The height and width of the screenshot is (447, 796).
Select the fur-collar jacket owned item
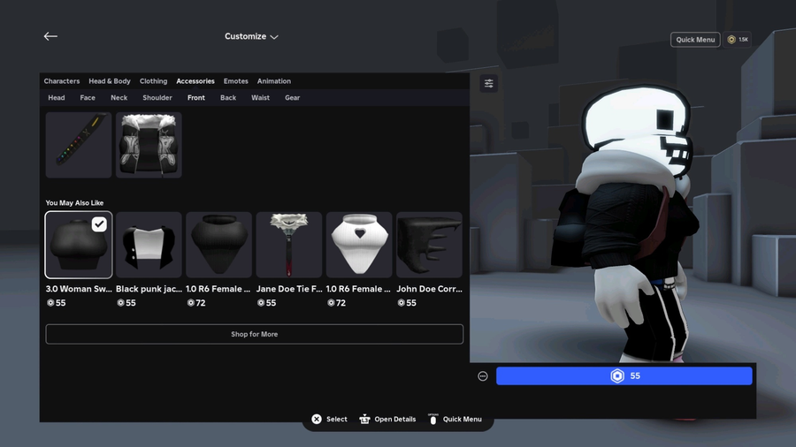149,145
